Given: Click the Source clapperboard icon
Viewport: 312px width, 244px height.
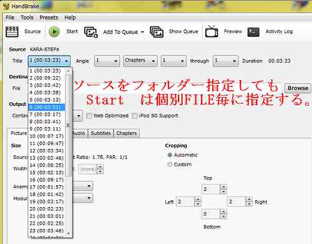Looking at the screenshot, I should coord(12,32).
